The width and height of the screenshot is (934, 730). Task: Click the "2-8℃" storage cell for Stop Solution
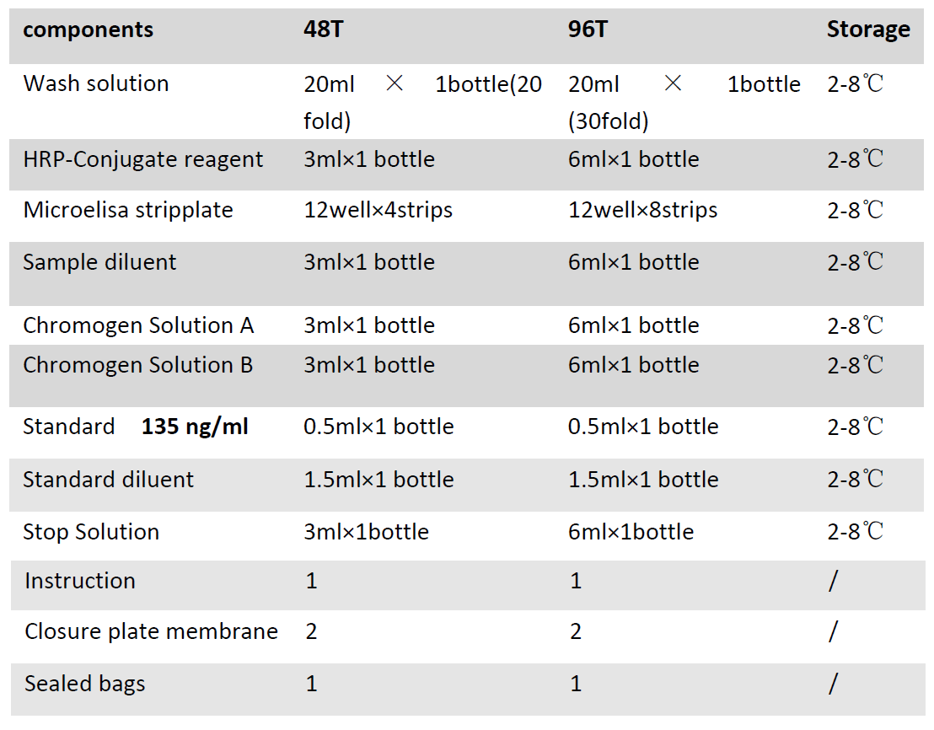click(x=855, y=532)
